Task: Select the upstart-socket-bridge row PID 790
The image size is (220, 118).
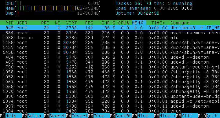Action: [x=110, y=67]
